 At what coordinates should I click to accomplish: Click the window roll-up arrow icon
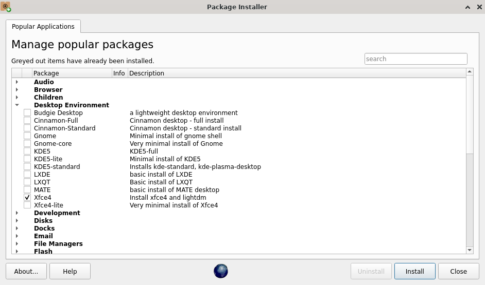pyautogui.click(x=467, y=7)
